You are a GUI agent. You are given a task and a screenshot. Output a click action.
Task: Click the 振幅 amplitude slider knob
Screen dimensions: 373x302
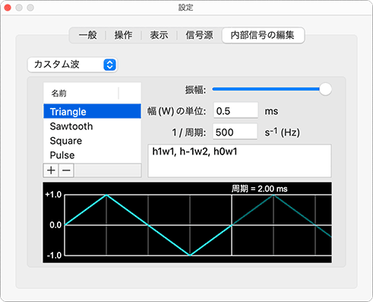[325, 89]
